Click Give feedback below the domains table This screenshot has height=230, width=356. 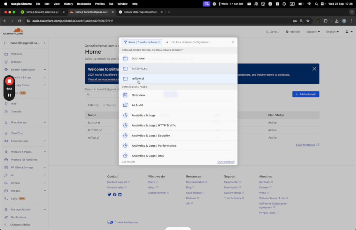tap(307, 145)
